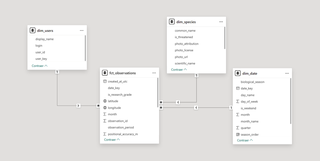The width and height of the screenshot is (320, 161).
Task: Click the '1' cardinality marker under dim_users
Action: point(57,72)
